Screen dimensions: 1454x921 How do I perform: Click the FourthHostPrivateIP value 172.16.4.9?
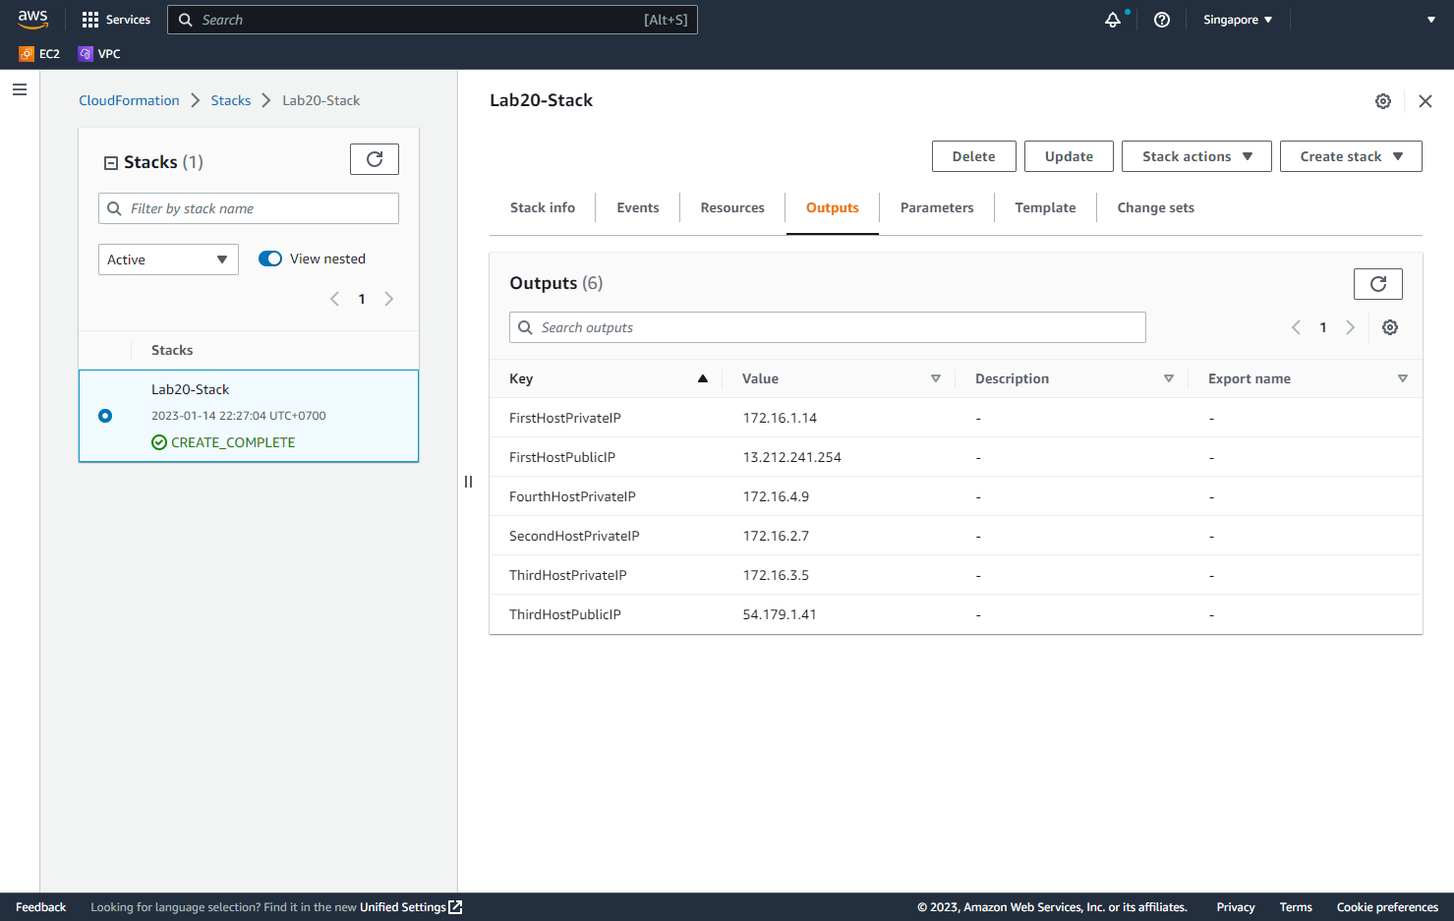click(x=776, y=496)
